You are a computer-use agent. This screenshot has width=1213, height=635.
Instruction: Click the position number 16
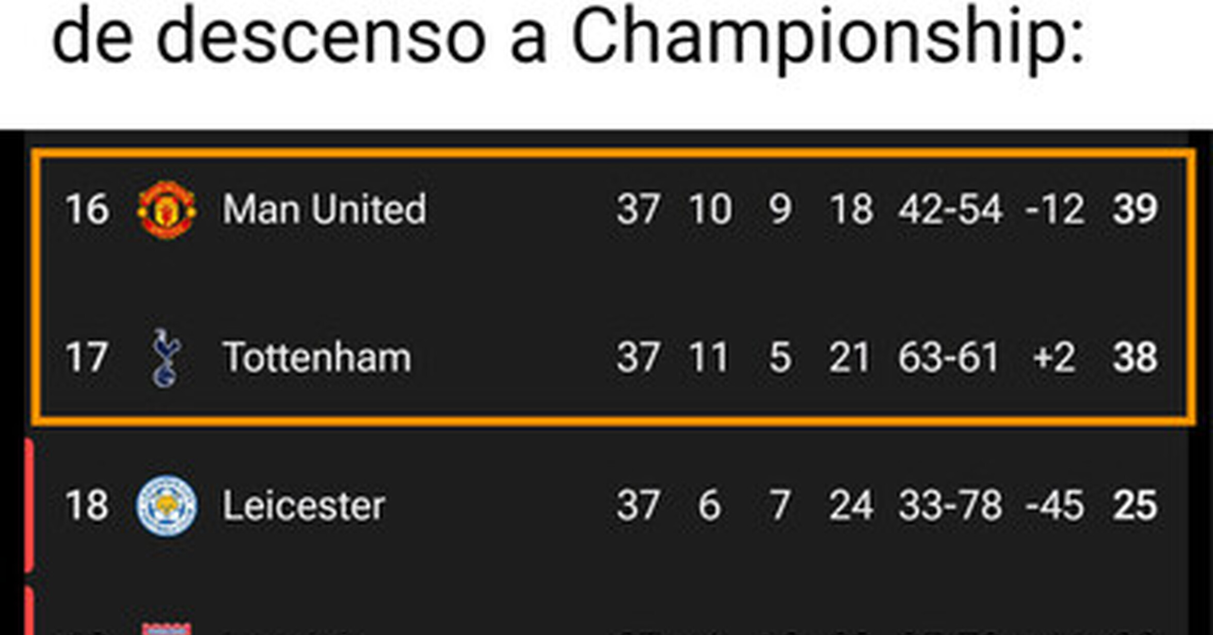coord(87,209)
